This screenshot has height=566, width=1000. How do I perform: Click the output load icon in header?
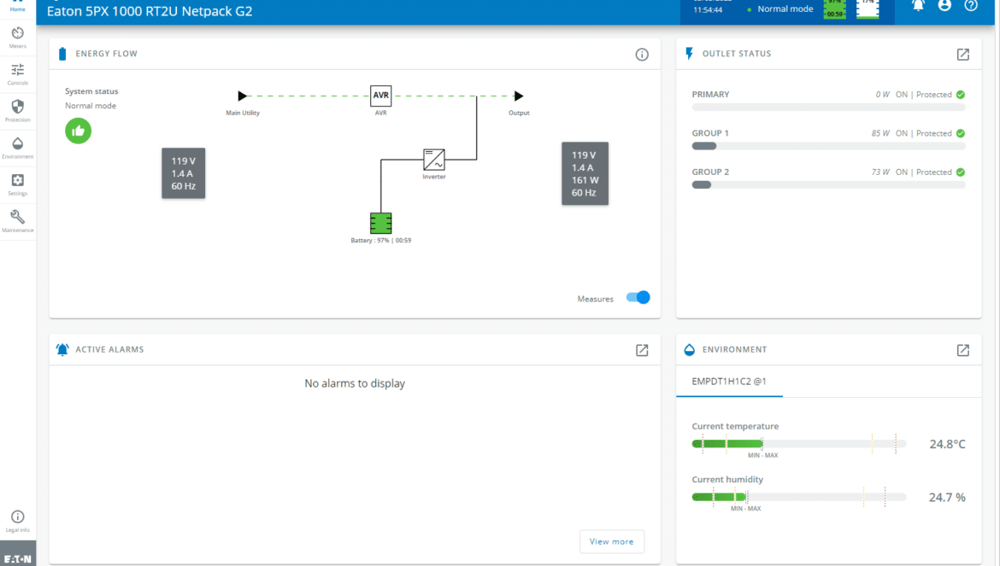coord(868,9)
